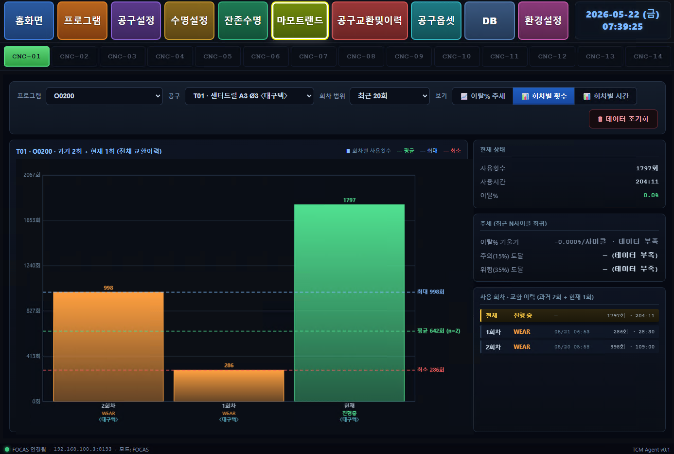Show the 이탈% 추세 view
Image resolution: width=674 pixels, height=454 pixels.
[483, 96]
